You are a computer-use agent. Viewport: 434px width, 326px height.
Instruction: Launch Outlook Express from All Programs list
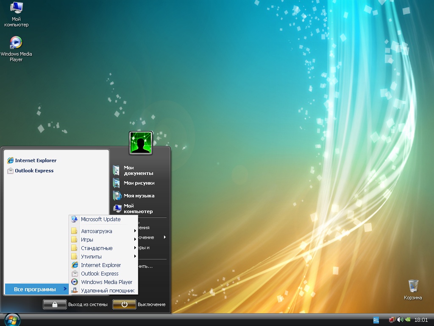[x=103, y=274]
